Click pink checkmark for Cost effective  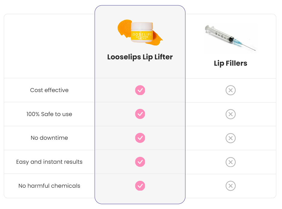click(140, 90)
